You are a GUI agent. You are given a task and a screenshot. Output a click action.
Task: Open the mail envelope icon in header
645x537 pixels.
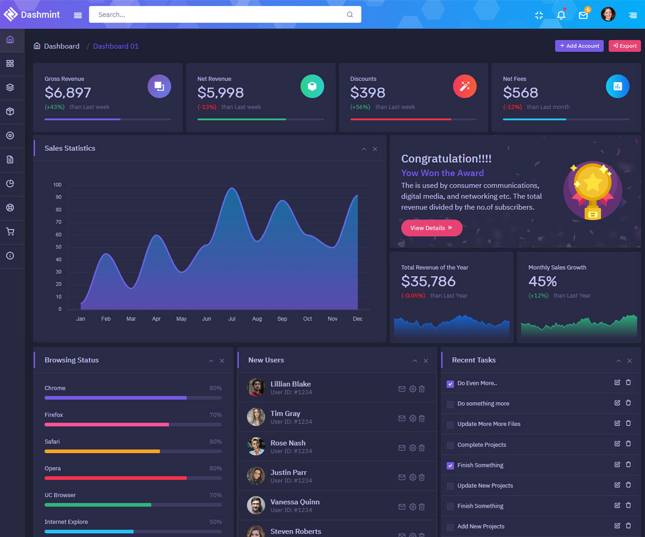pos(583,15)
